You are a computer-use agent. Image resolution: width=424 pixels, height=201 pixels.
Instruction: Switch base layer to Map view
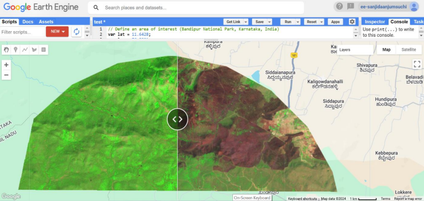coord(386,50)
